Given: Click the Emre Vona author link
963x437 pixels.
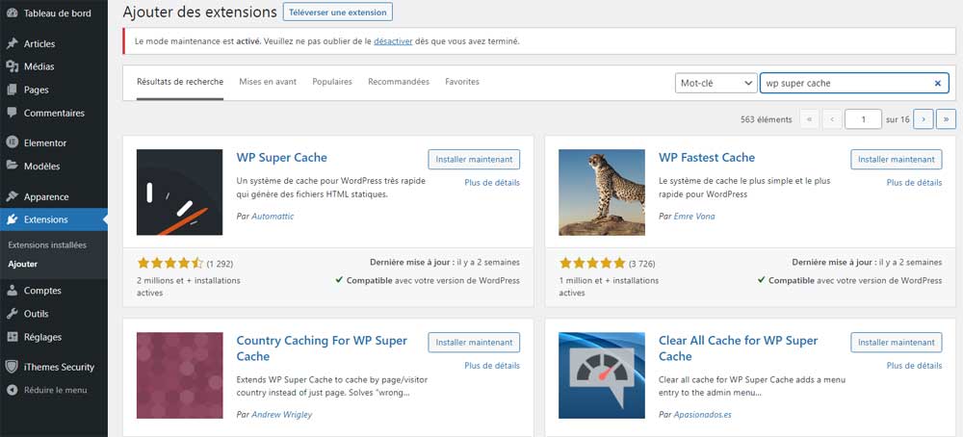Looking at the screenshot, I should (x=694, y=216).
